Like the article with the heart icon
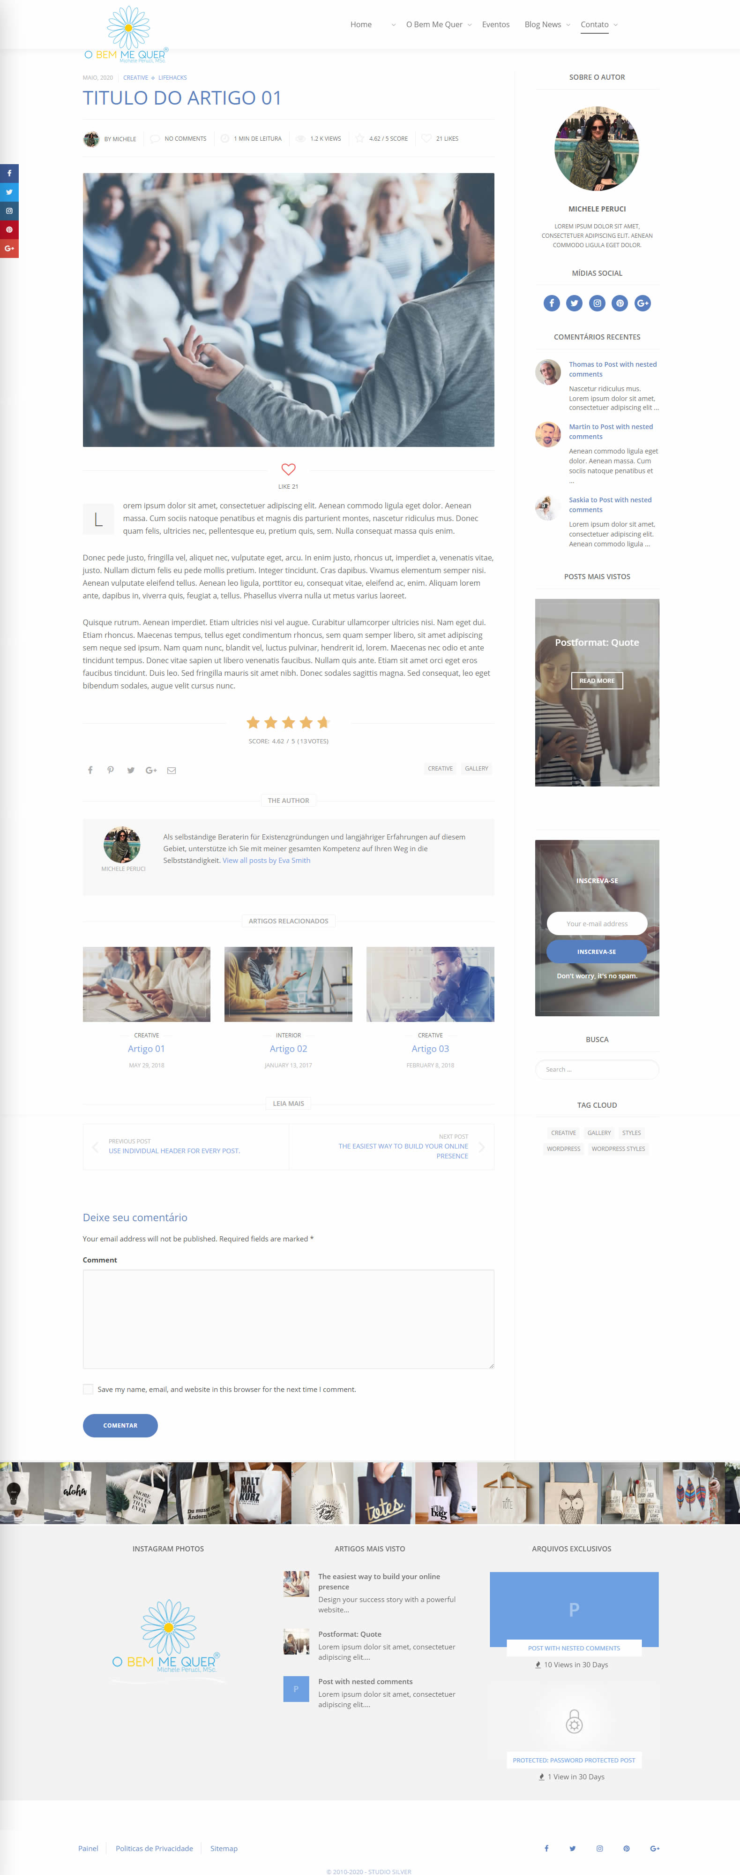The image size is (740, 1875). (288, 469)
